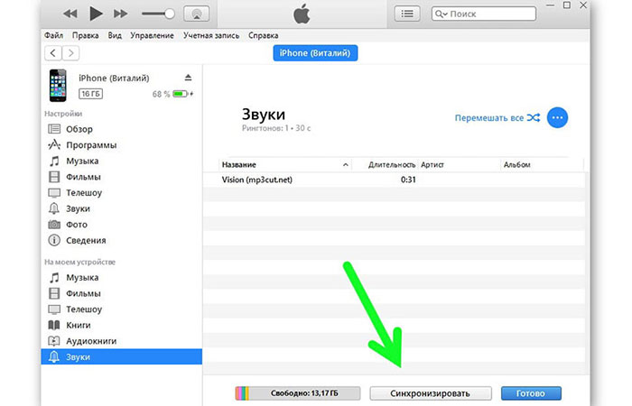The image size is (632, 406).
Task: Click the Синхронизировать button
Action: pyautogui.click(x=431, y=393)
